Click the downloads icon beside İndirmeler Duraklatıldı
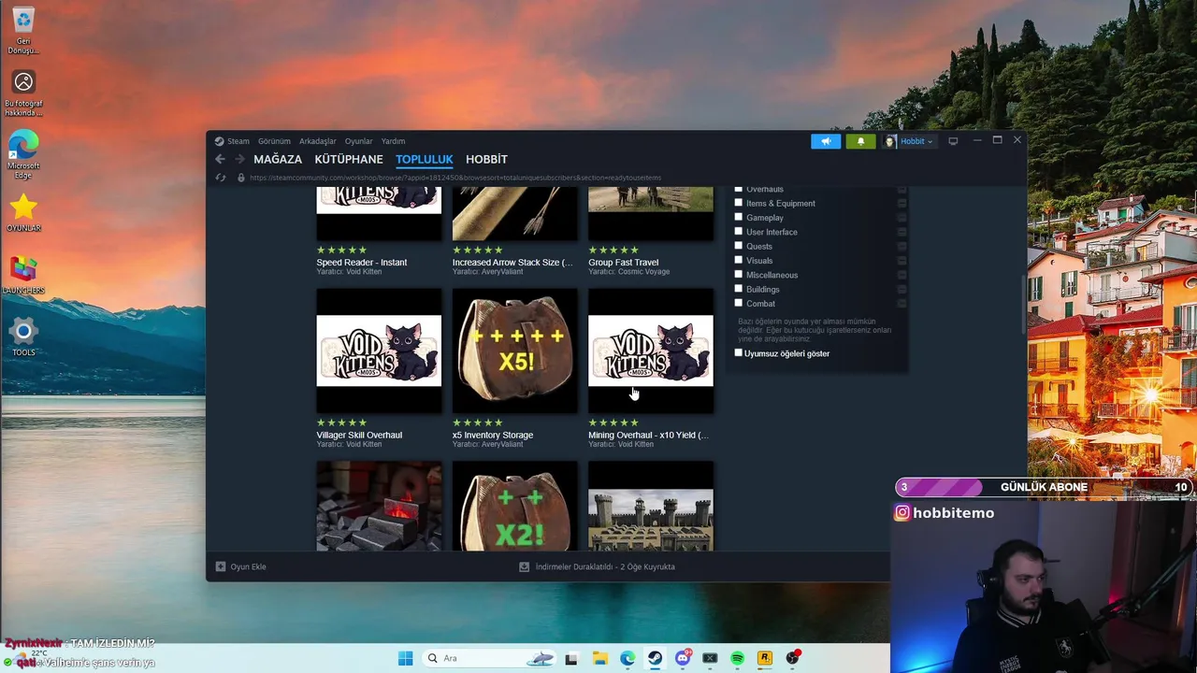This screenshot has width=1197, height=673. click(x=525, y=566)
